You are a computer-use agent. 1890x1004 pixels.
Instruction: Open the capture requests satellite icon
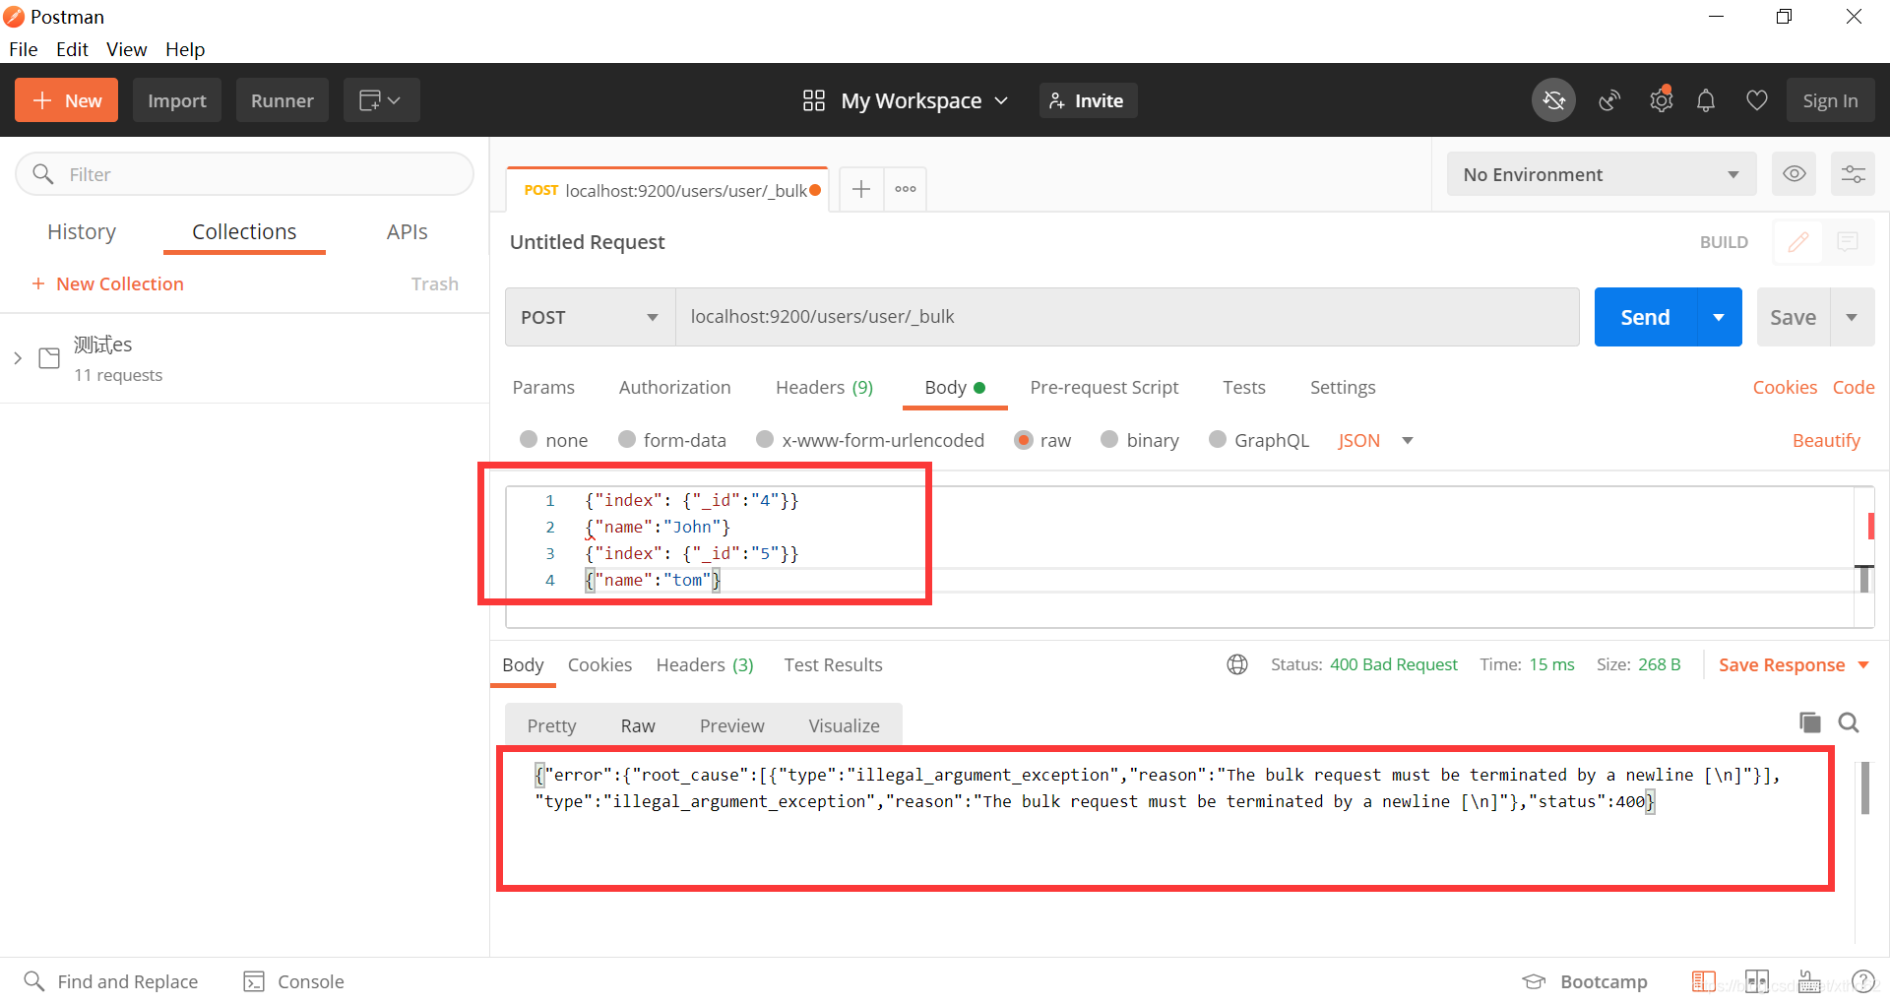tap(1609, 100)
